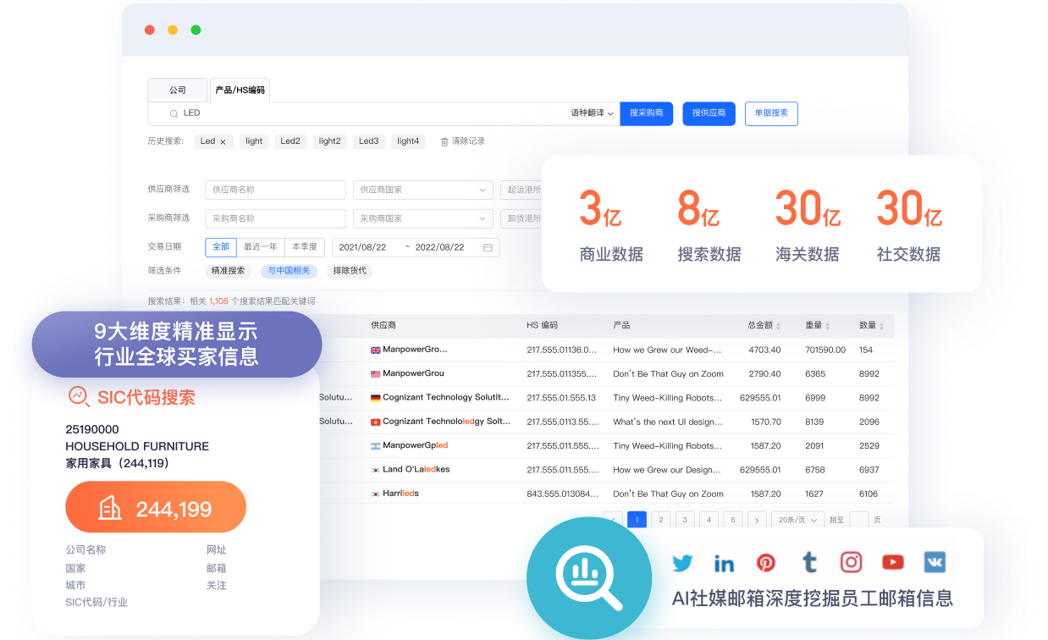Click the VK social icon

pos(935,562)
